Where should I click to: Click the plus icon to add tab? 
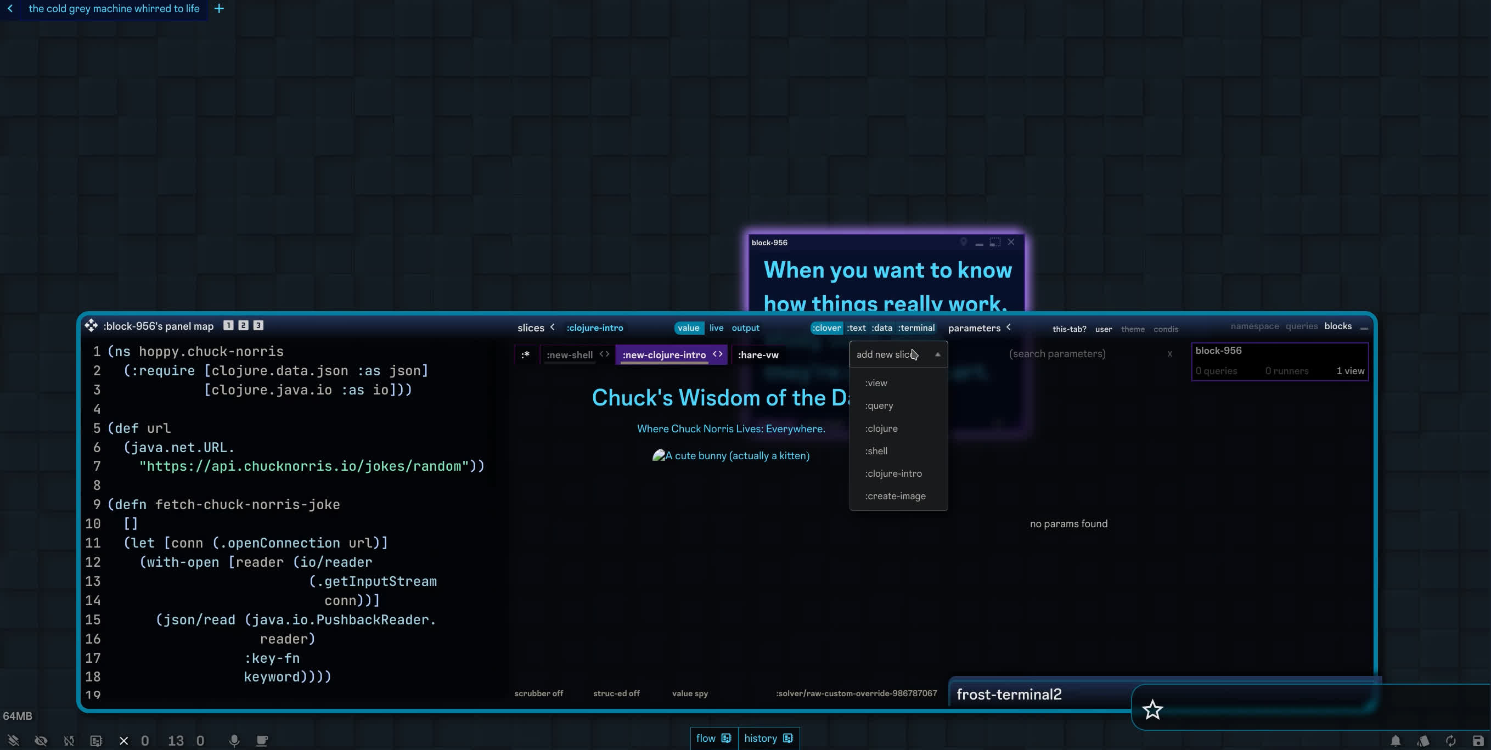coord(219,9)
